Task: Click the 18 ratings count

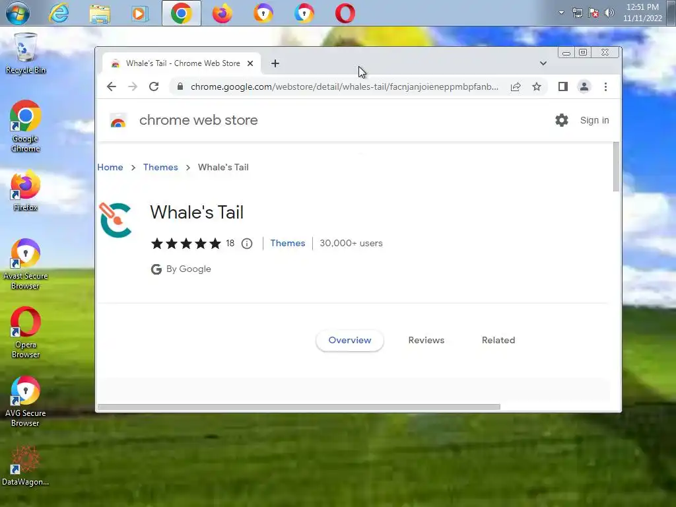Action: click(x=230, y=243)
